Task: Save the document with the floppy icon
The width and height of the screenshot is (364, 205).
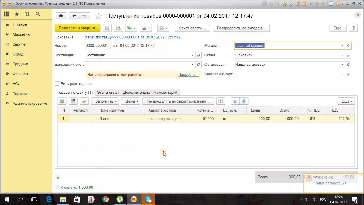Action: [107, 28]
